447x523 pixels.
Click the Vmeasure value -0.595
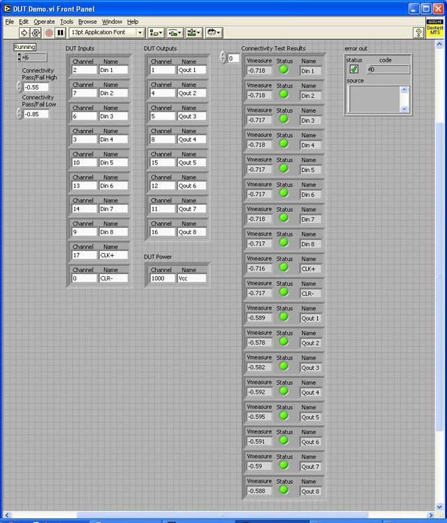(x=260, y=417)
